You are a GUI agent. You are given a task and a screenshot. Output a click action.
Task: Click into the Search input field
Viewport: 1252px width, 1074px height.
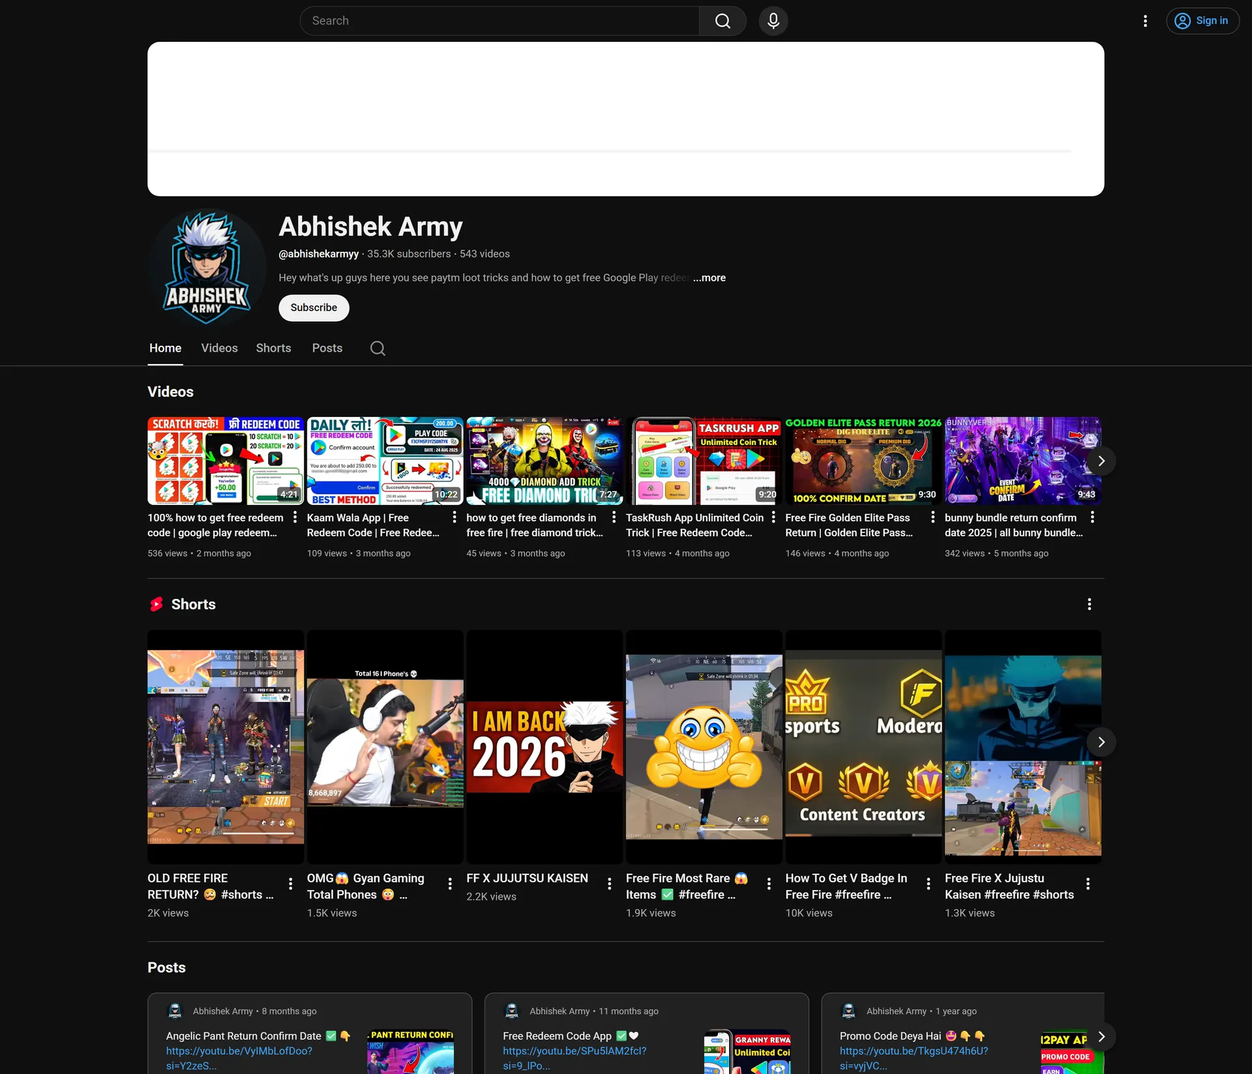(499, 21)
